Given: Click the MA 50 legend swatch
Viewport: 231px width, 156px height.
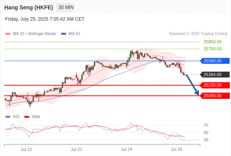Looking at the screenshot, I should pos(63,34).
